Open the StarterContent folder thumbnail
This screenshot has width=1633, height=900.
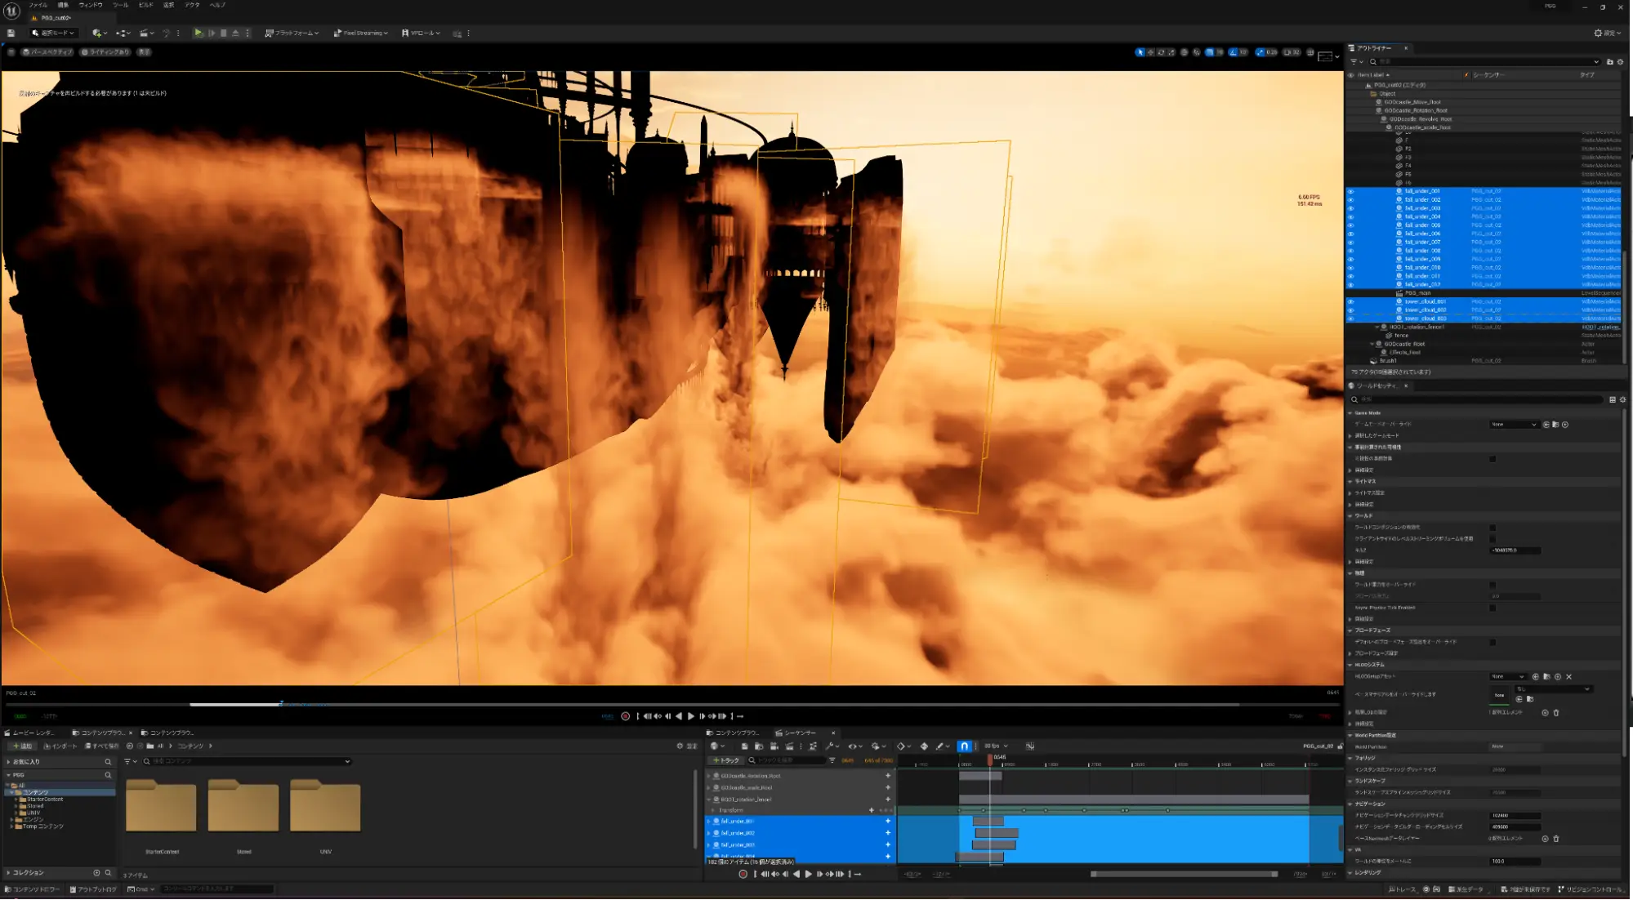pyautogui.click(x=161, y=805)
